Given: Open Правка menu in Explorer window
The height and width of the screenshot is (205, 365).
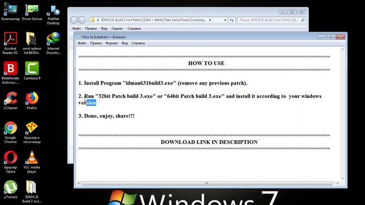Looking at the screenshot, I should [91, 28].
